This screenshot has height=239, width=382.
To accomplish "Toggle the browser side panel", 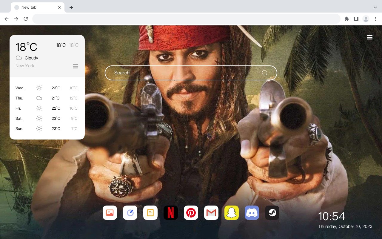I will pyautogui.click(x=356, y=19).
